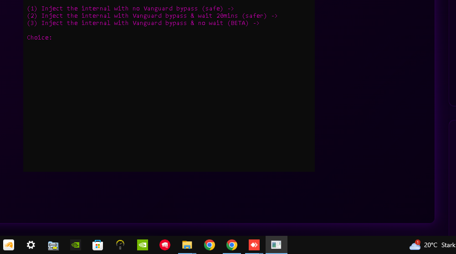Click the highlighted active console taskbar icon
The width and height of the screenshot is (456, 254).
click(x=276, y=245)
